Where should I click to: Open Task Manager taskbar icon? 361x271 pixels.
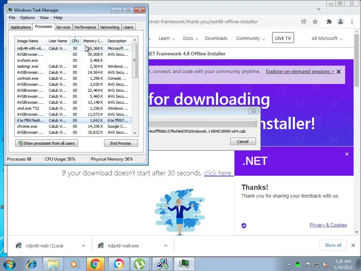184,264
